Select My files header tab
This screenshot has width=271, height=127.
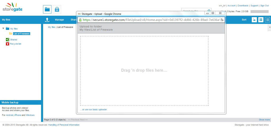coord(6,20)
